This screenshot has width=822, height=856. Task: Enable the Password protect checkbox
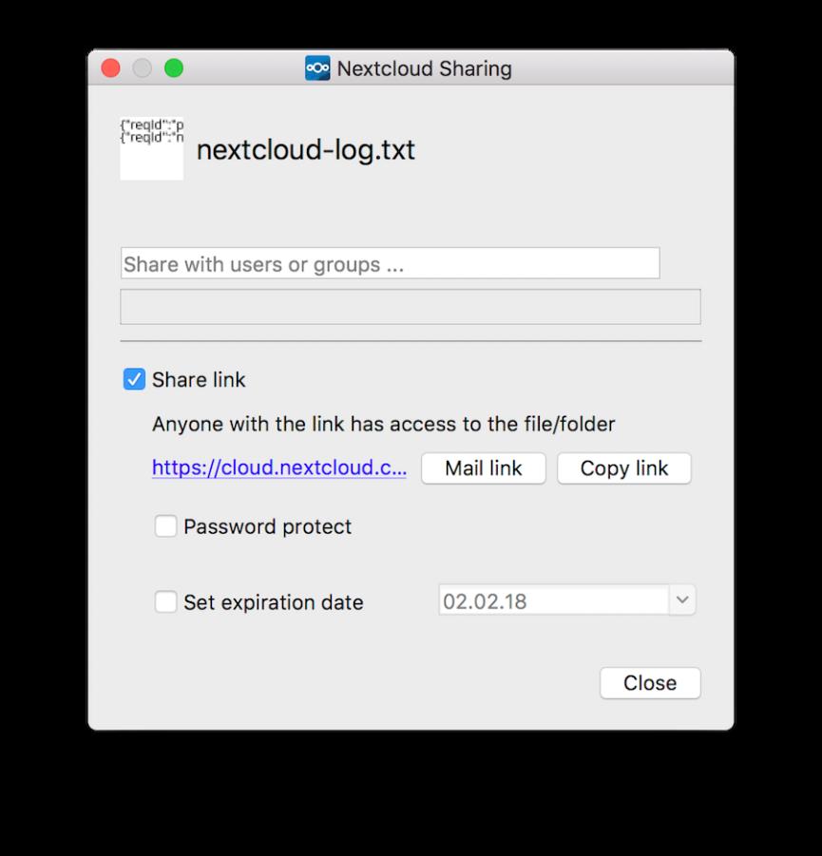(x=166, y=526)
